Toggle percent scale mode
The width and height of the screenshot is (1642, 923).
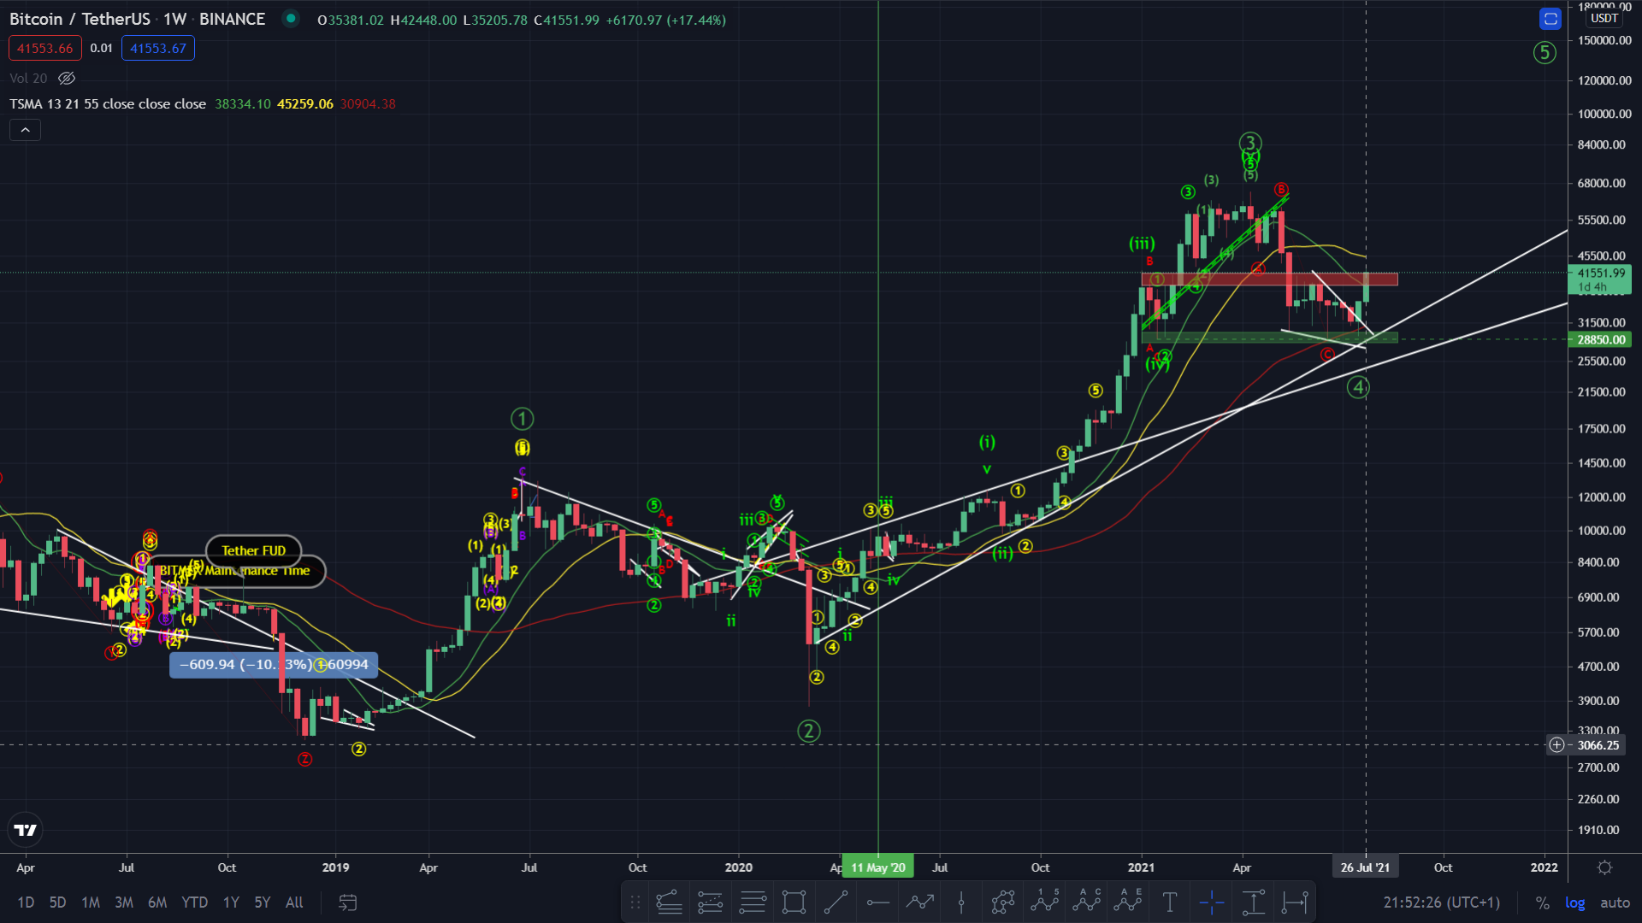pos(1542,902)
